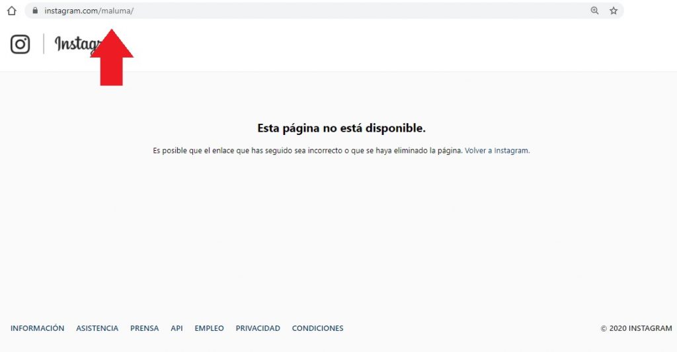Open the API footer link
This screenshot has width=677, height=352.
click(x=177, y=328)
